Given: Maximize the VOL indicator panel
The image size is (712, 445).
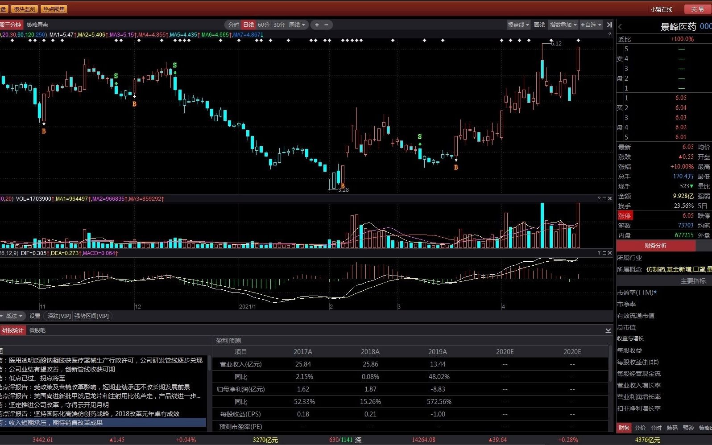Looking at the screenshot, I should tap(604, 198).
